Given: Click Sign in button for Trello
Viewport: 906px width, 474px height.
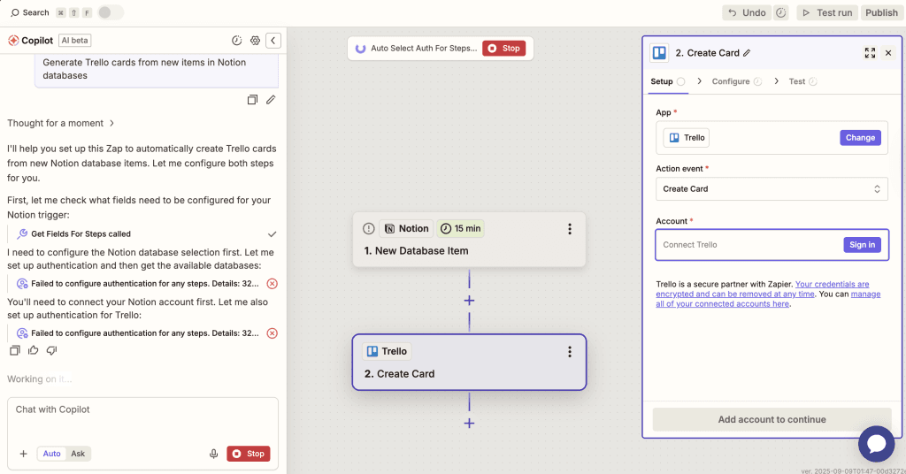Looking at the screenshot, I should click(x=862, y=245).
